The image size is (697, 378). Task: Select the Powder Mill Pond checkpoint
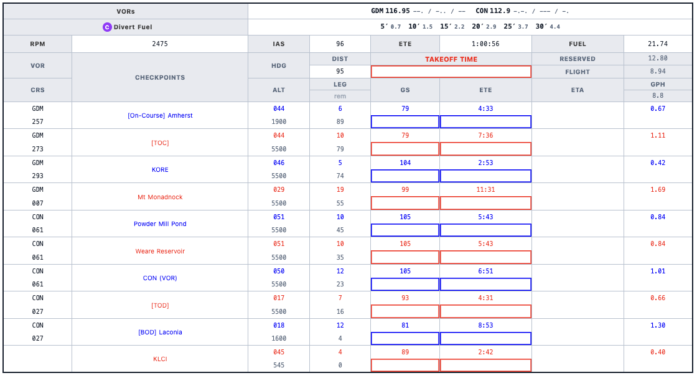[160, 224]
